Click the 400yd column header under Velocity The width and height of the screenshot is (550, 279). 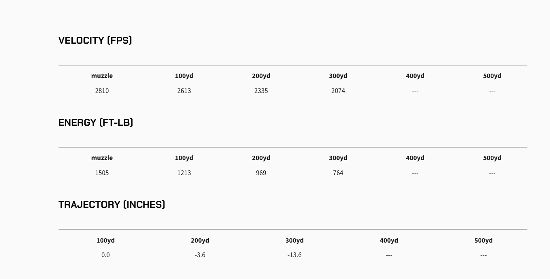415,76
